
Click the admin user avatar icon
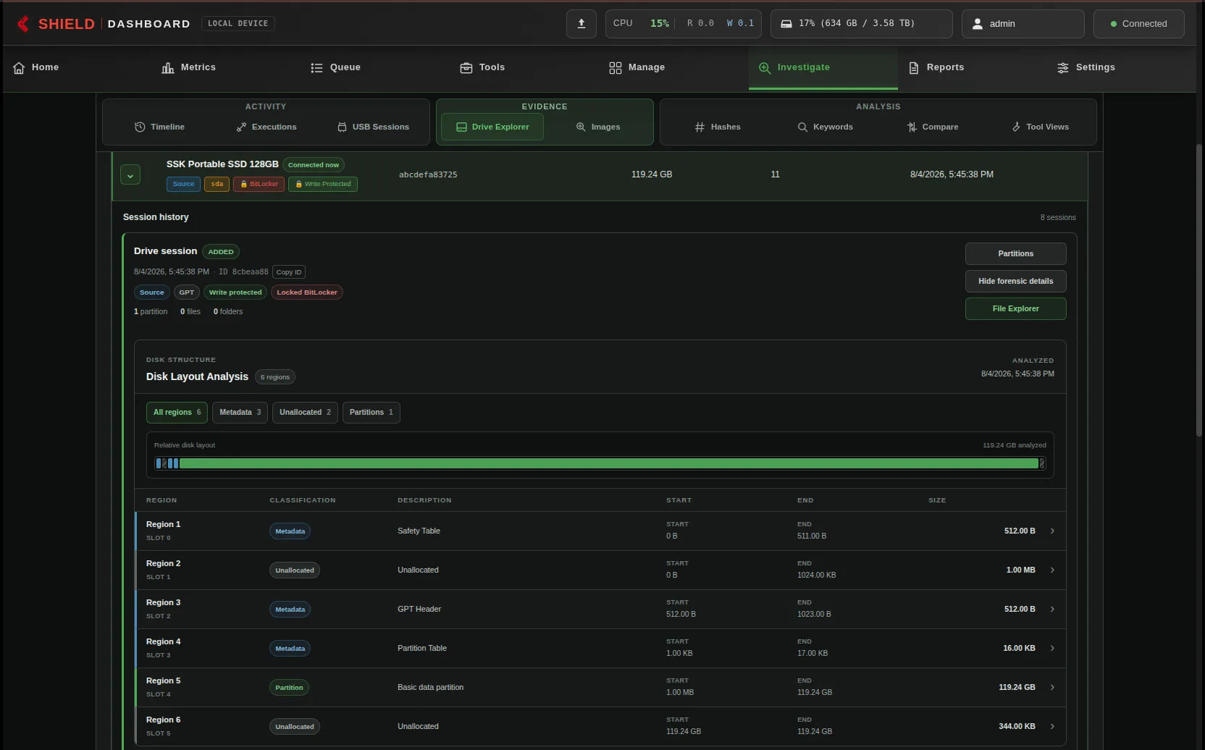coord(978,24)
